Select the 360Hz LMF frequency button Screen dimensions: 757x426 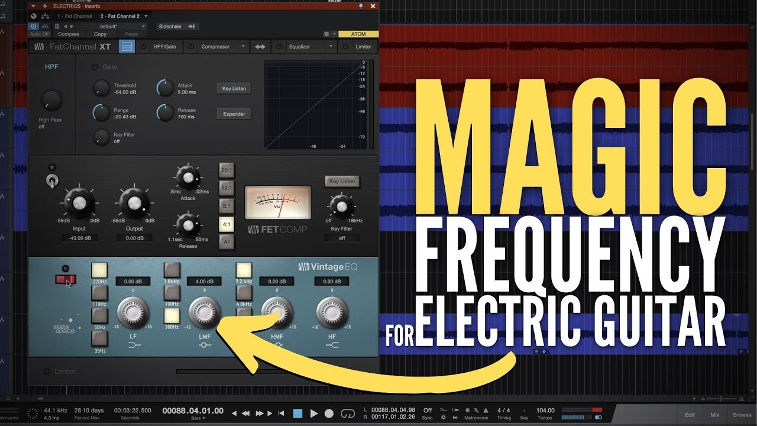coord(172,315)
